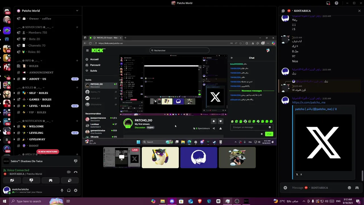
Task: Open the X logo embed image
Action: point(323,143)
